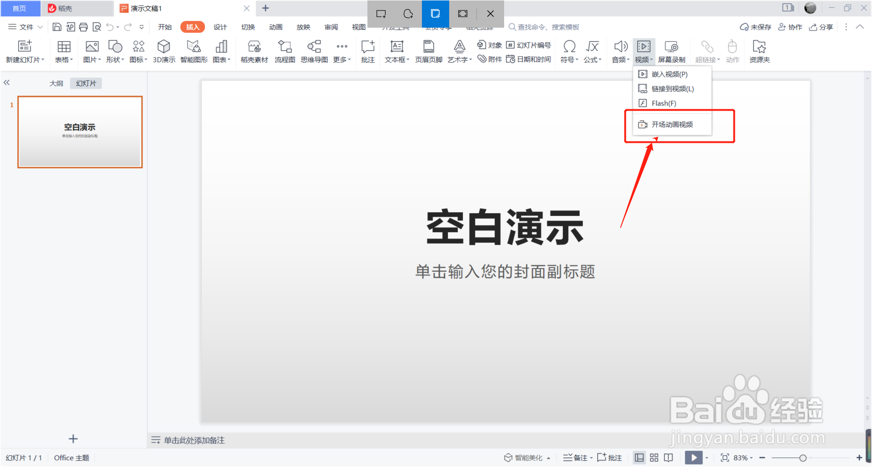Insert date and time (日期和时间)
This screenshot has height=467, width=872.
[528, 59]
